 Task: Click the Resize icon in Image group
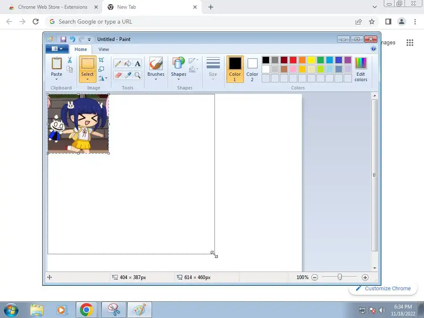tap(101, 69)
